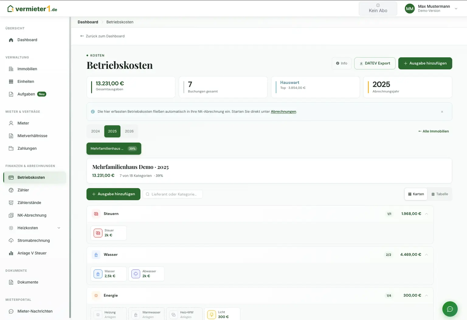The width and height of the screenshot is (467, 320).
Task: Collapse the Wasser category section
Action: tap(427, 255)
